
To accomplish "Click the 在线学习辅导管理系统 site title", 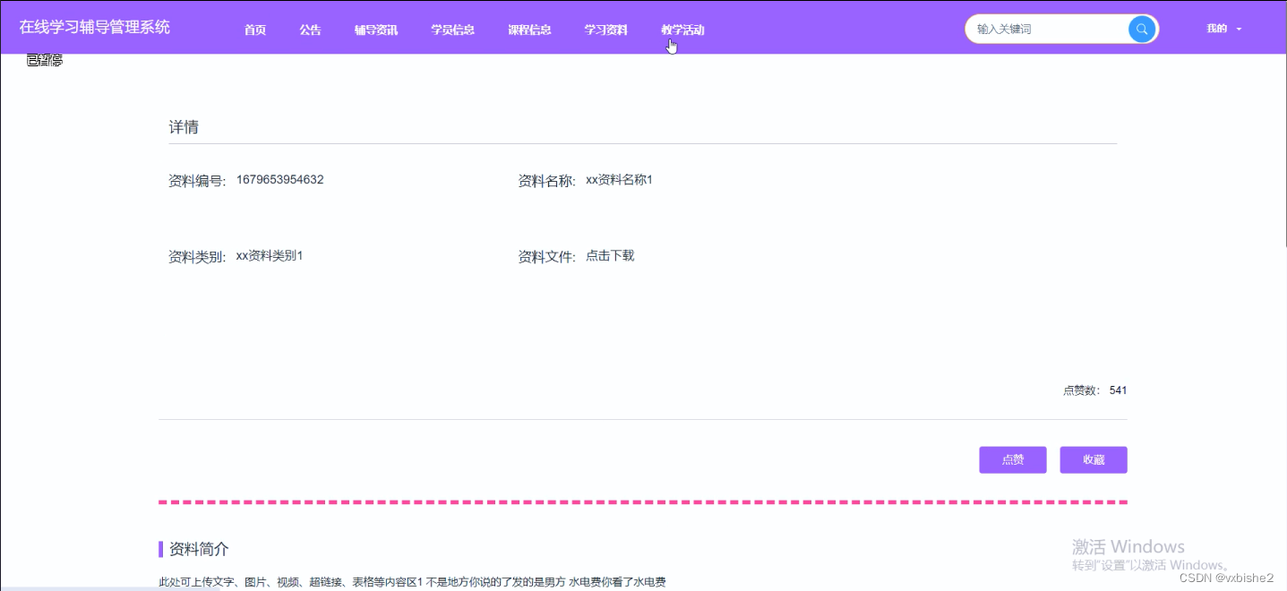I will (95, 27).
